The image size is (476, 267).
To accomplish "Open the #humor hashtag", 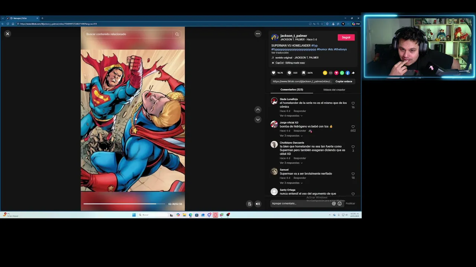I will [x=322, y=49].
